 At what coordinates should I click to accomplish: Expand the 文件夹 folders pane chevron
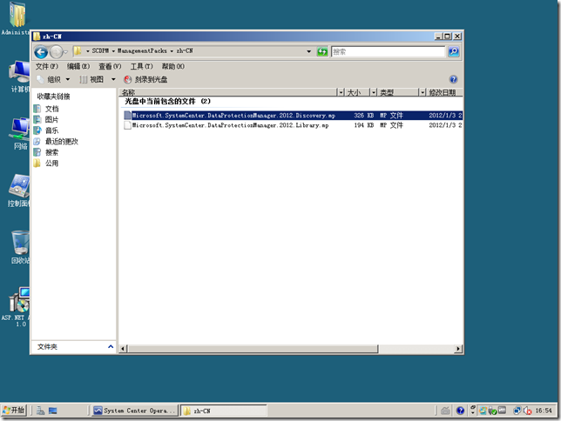click(x=111, y=347)
